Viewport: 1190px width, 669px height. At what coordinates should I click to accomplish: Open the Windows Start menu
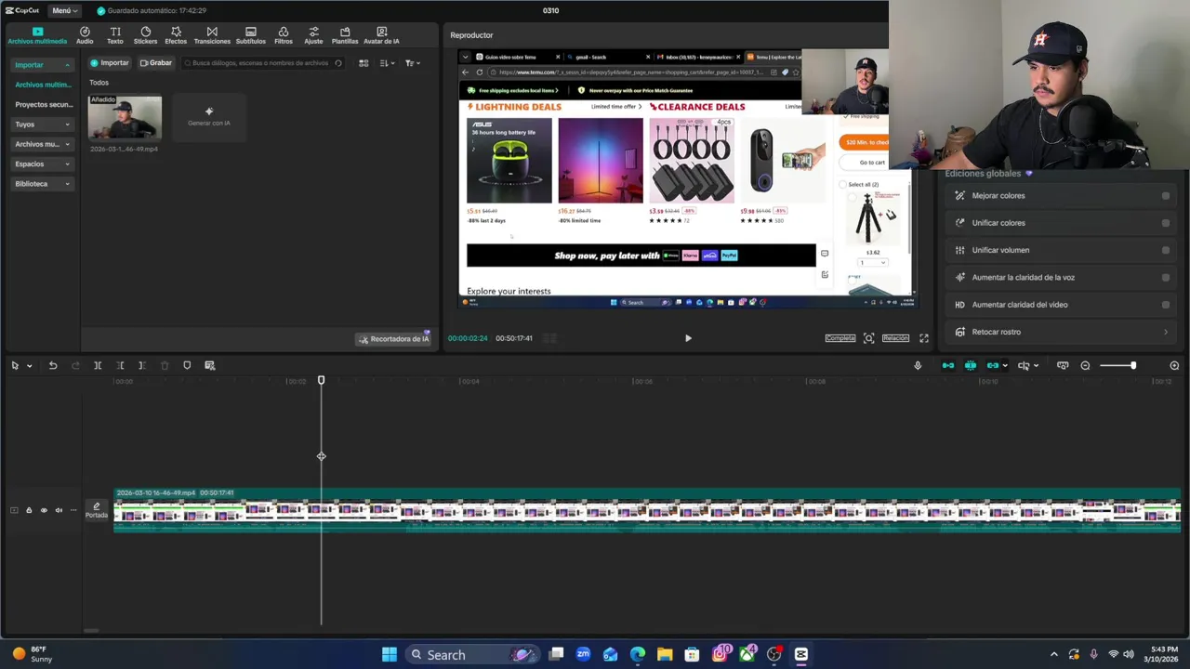[x=390, y=655]
